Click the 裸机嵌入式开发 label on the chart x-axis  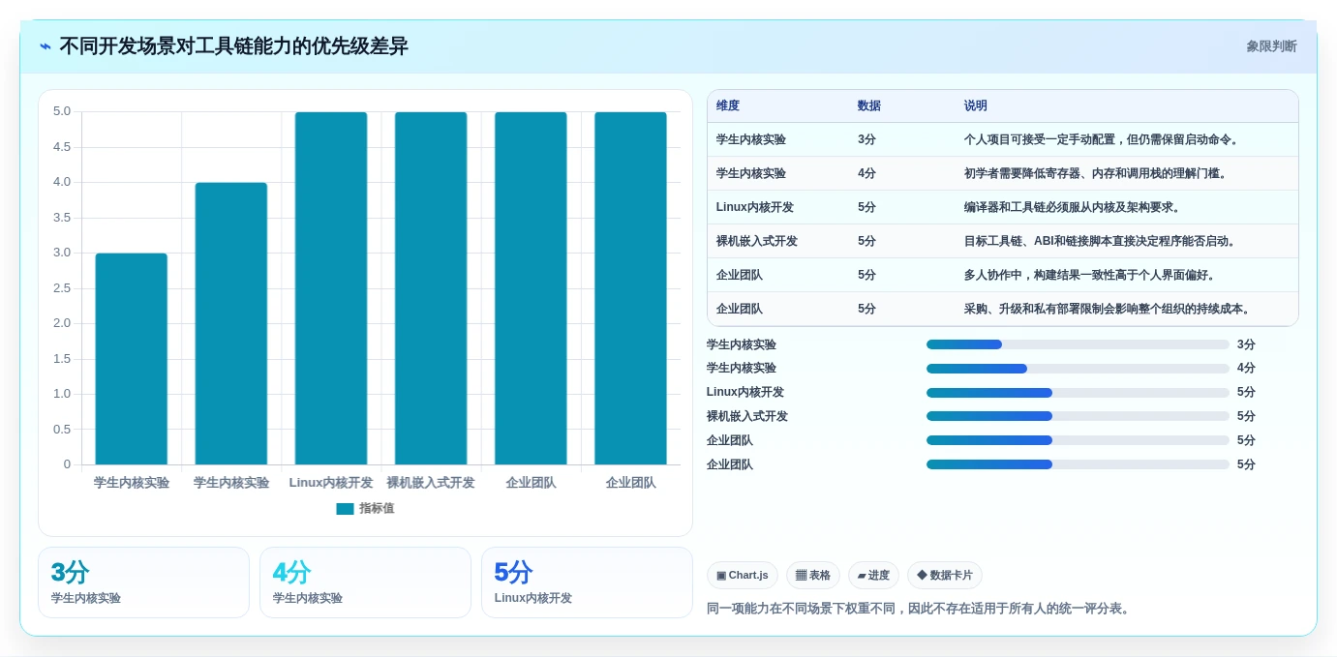431,482
